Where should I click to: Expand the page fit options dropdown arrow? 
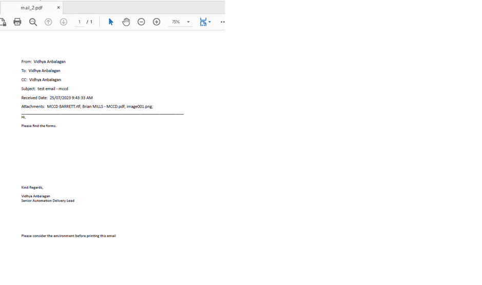[209, 22]
